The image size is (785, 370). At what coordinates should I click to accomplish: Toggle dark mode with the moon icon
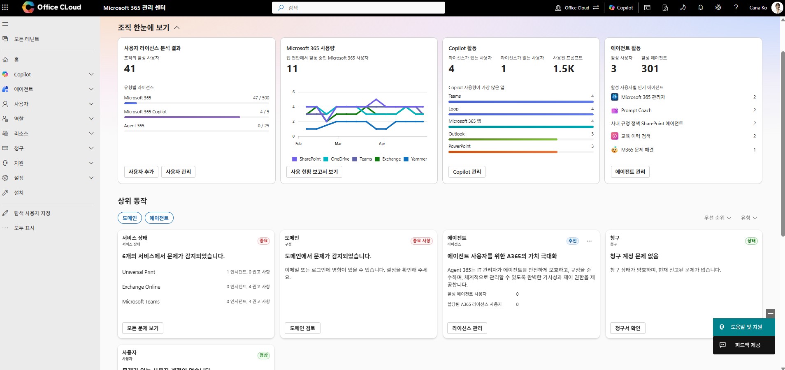pyautogui.click(x=683, y=7)
